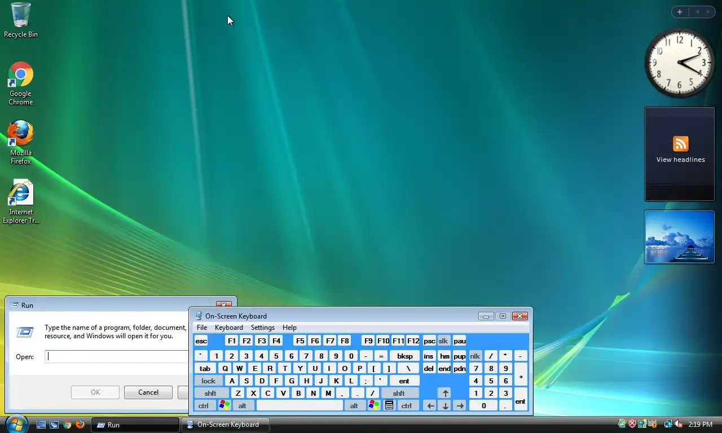Click the left Windows logo key

(224, 405)
